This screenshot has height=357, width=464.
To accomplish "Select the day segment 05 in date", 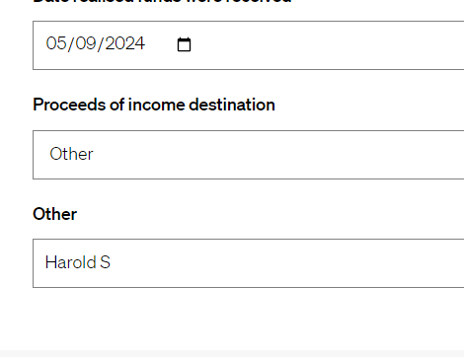I will (x=56, y=43).
